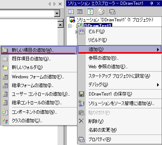Click the Windows form icon beside Windows フォームの追加
162x145 pixels.
coord(5,77)
